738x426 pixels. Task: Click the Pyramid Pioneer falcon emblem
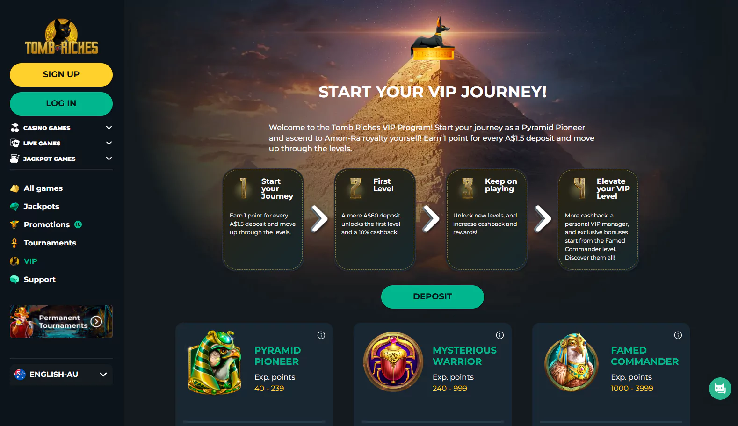coord(215,362)
